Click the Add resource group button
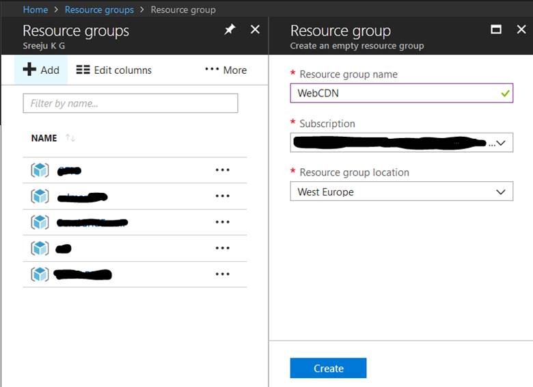 pos(41,70)
